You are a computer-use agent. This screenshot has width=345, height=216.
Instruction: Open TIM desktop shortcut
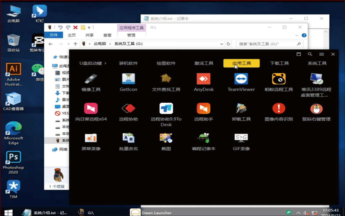(x=13, y=189)
